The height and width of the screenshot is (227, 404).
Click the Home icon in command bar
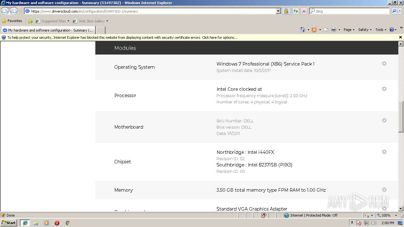point(303,30)
